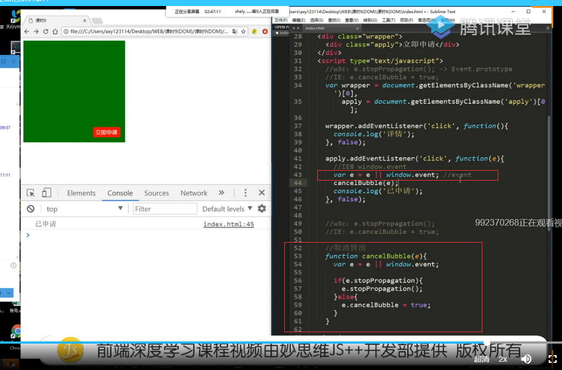Select the 课时9 browser tab
The height and width of the screenshot is (370, 562).
tap(55, 20)
